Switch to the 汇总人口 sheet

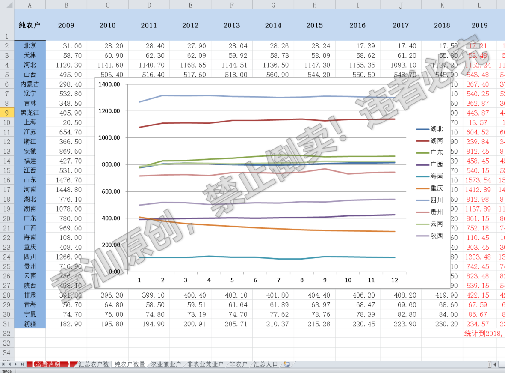266,364
